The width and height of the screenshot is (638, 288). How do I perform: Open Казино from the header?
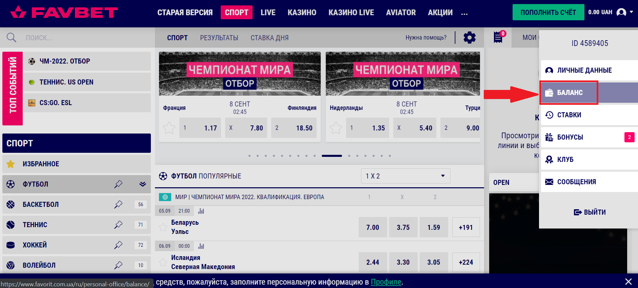coord(302,13)
